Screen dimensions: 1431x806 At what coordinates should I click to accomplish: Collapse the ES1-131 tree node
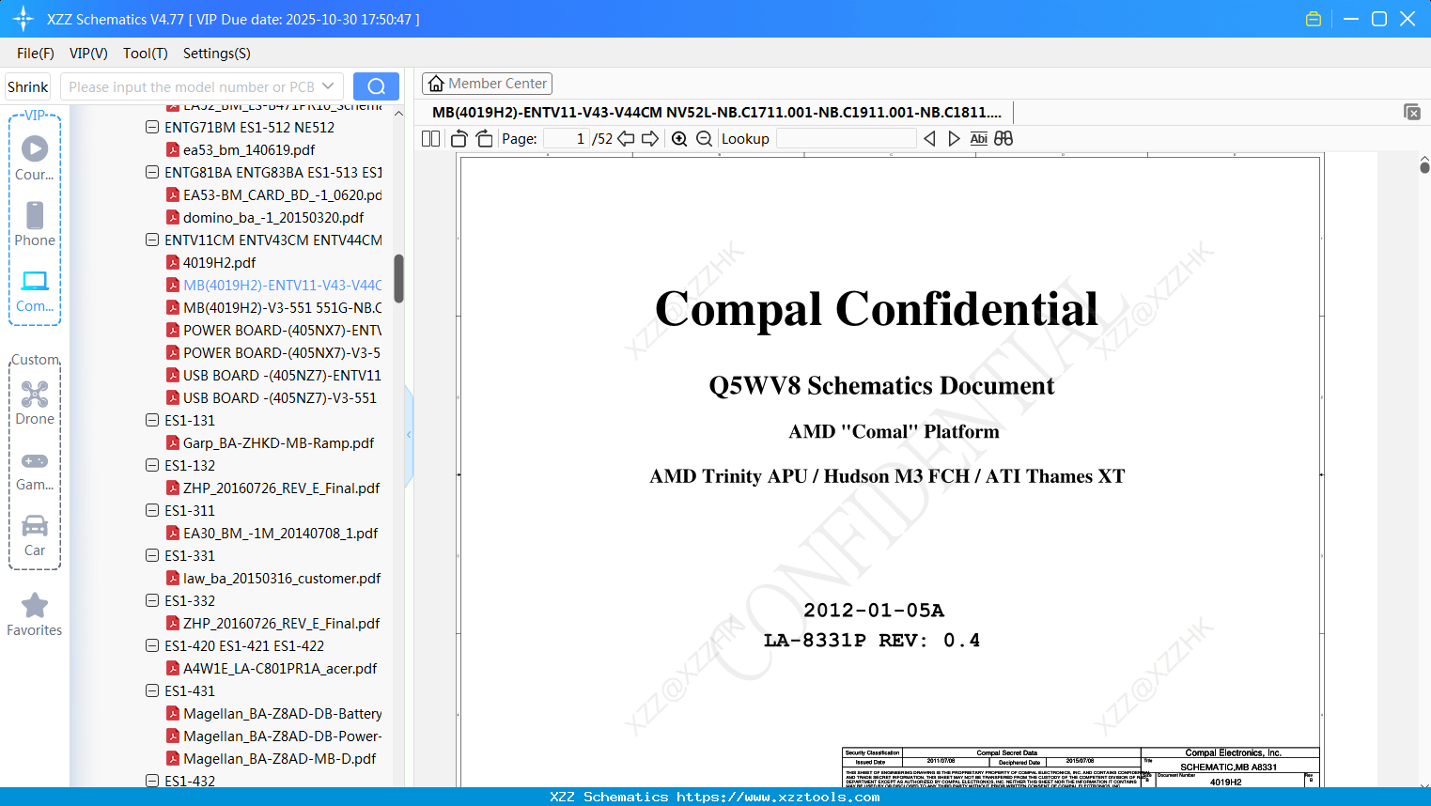click(x=152, y=420)
